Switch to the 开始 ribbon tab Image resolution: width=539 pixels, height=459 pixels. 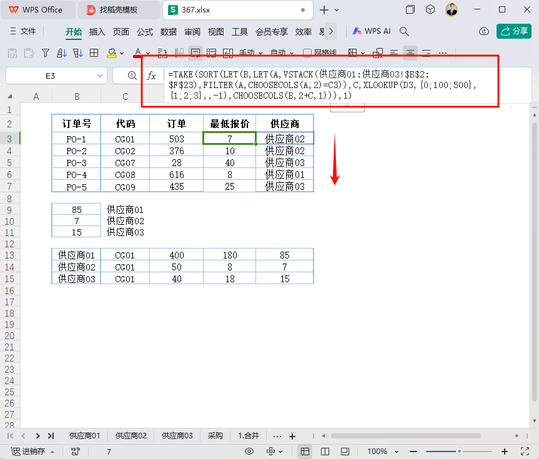coord(74,32)
